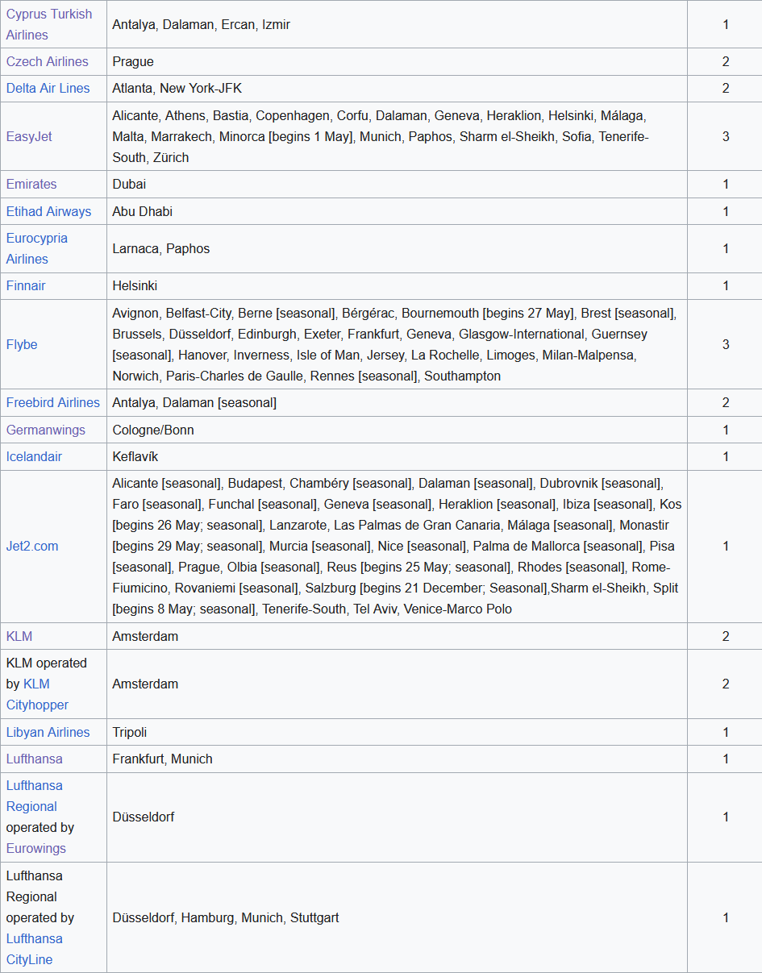Viewport: 762px width, 973px height.
Task: Open the Lufthansa CityLine link
Action: click(34, 949)
